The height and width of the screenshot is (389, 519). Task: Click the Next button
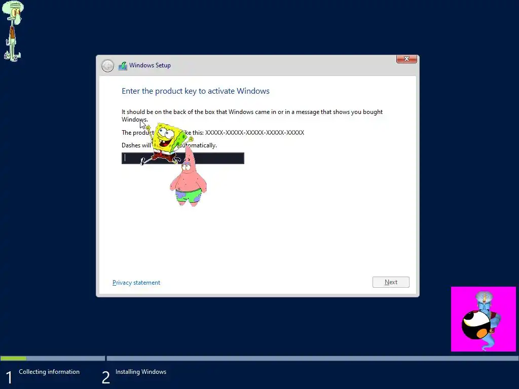pos(391,282)
